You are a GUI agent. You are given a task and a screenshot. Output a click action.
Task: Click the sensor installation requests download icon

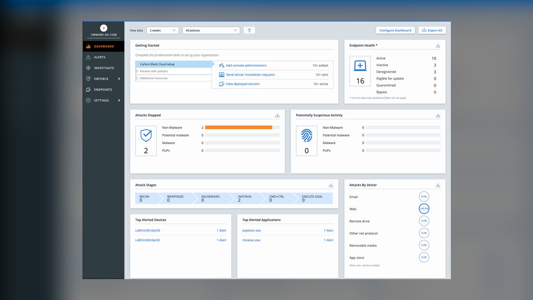[222, 75]
